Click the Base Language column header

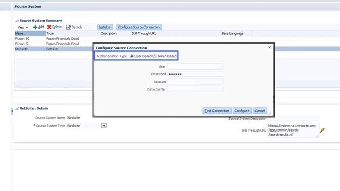pyautogui.click(x=236, y=33)
